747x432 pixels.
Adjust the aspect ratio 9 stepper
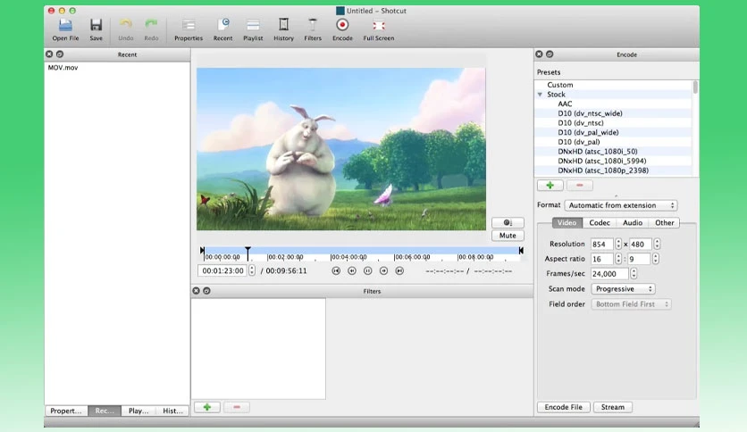pyautogui.click(x=656, y=259)
